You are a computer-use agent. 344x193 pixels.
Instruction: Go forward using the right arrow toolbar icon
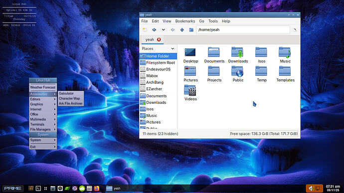pyautogui.click(x=172, y=29)
